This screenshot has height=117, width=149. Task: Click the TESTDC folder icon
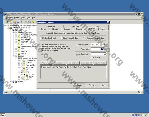[x=27, y=75]
